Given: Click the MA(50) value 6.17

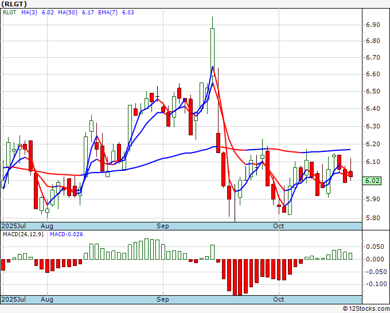Looking at the screenshot, I should coord(88,13).
